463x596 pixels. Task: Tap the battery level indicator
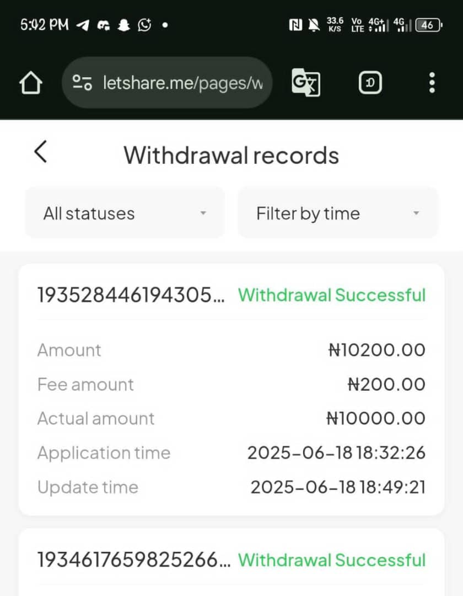point(428,25)
